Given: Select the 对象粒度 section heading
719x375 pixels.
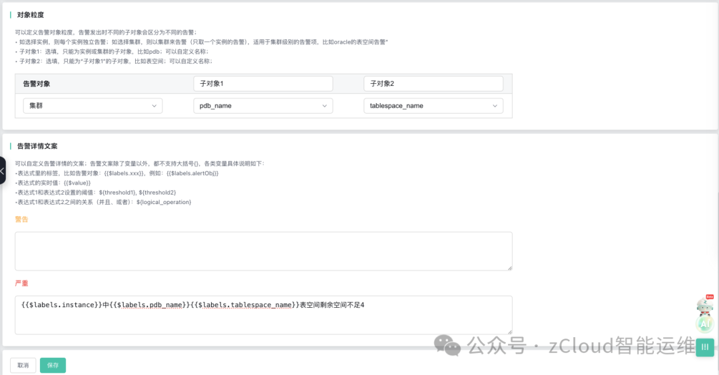Looking at the screenshot, I should point(31,14).
